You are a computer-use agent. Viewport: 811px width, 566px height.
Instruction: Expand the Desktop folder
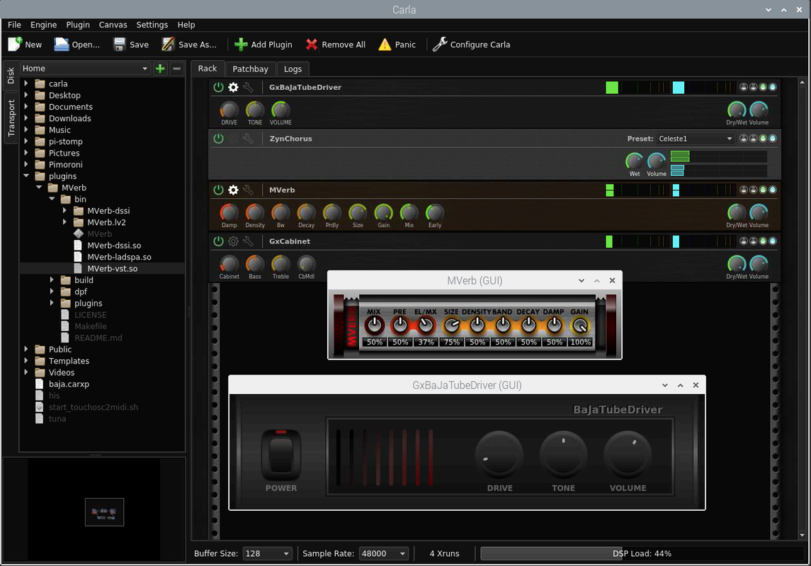26,95
